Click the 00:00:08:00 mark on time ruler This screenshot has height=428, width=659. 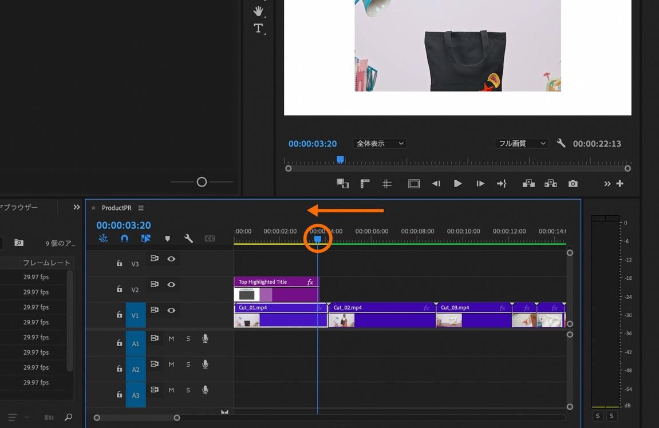click(x=417, y=231)
